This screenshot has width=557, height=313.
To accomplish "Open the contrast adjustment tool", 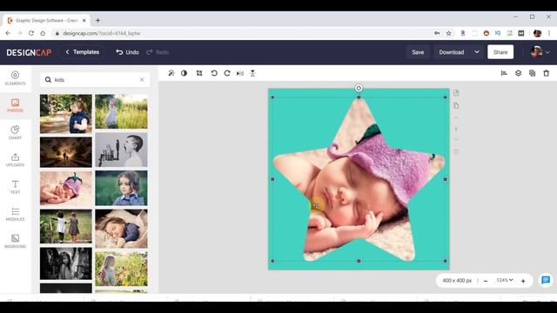I will click(x=184, y=73).
